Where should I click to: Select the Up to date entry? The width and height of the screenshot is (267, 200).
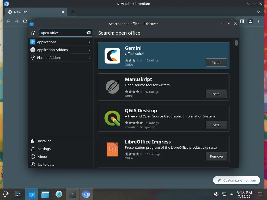coord(61,164)
